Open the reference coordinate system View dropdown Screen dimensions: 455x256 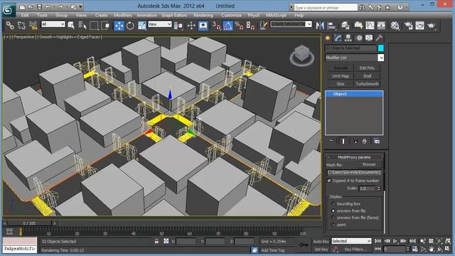(160, 24)
